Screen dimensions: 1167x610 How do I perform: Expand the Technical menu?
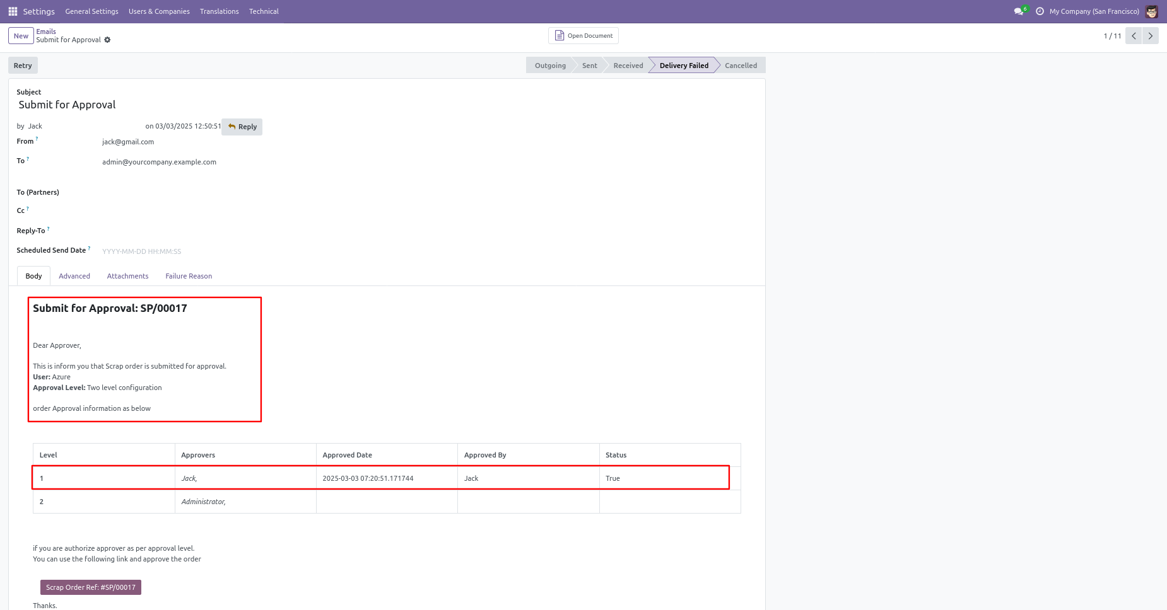tap(264, 11)
